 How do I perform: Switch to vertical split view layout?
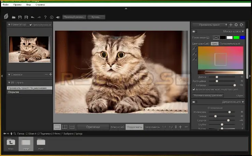click(x=65, y=127)
